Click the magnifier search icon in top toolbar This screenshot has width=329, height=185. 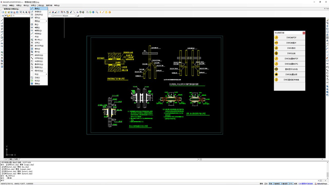click(97, 12)
